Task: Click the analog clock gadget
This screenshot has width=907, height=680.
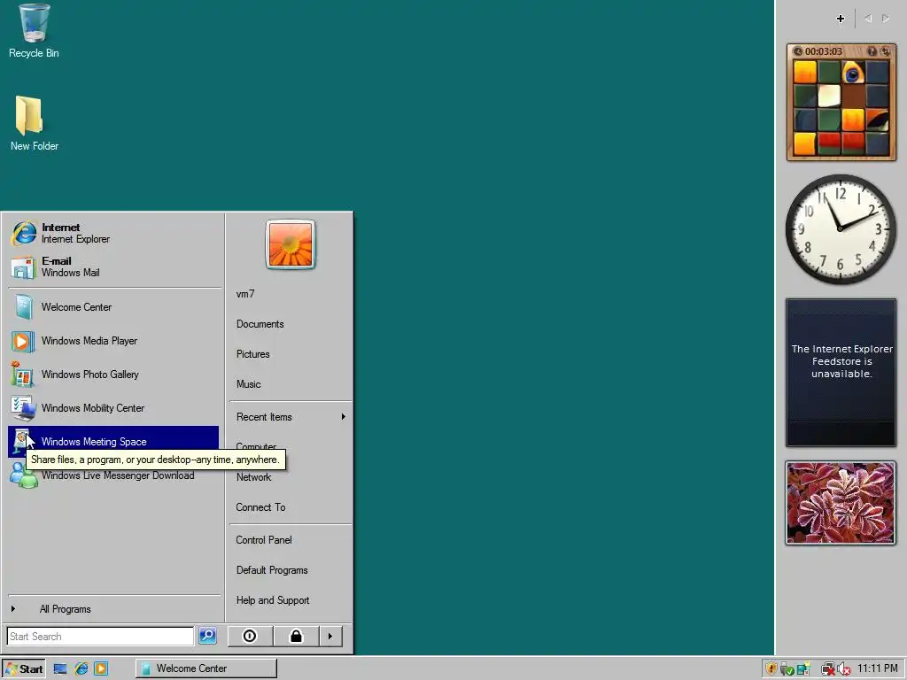Action: click(841, 229)
